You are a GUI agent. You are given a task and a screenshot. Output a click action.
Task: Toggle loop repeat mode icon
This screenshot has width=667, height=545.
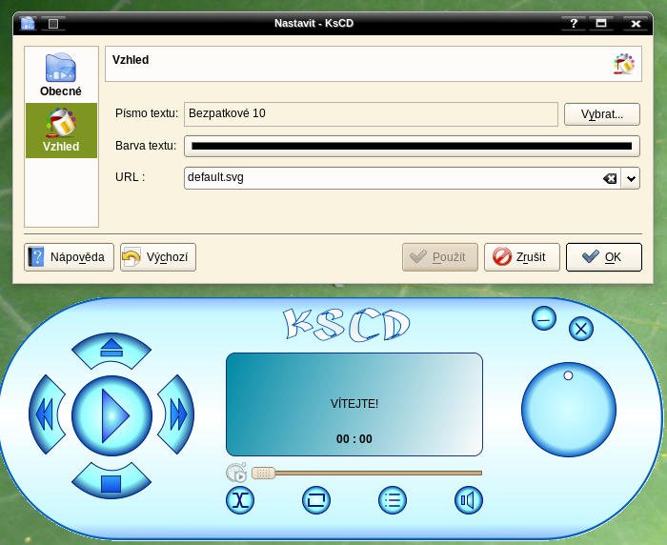click(x=316, y=500)
